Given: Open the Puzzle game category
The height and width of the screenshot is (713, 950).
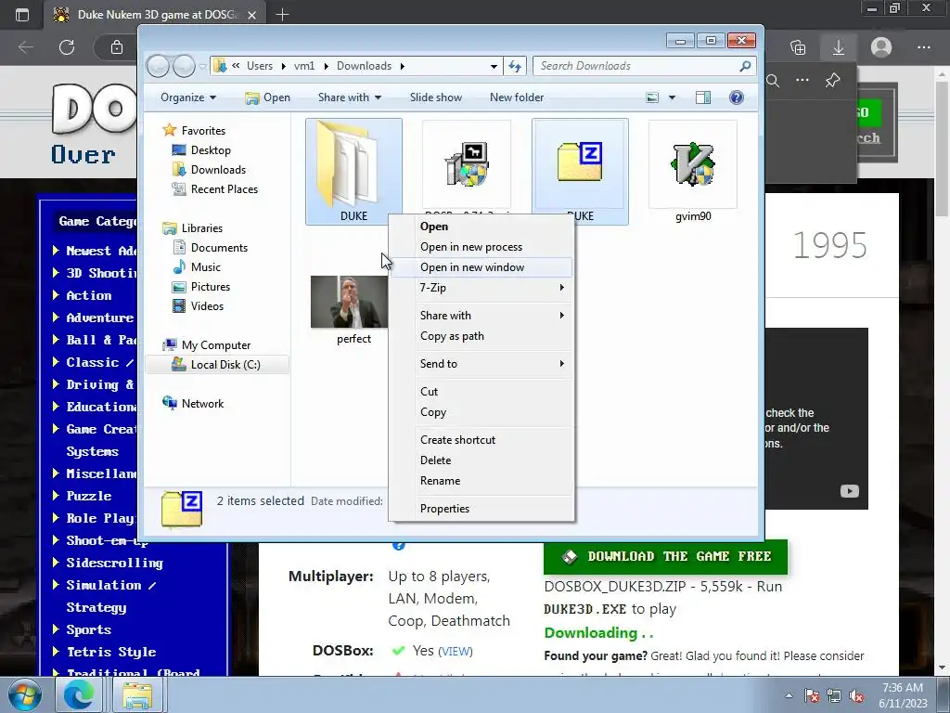Looking at the screenshot, I should [88, 496].
